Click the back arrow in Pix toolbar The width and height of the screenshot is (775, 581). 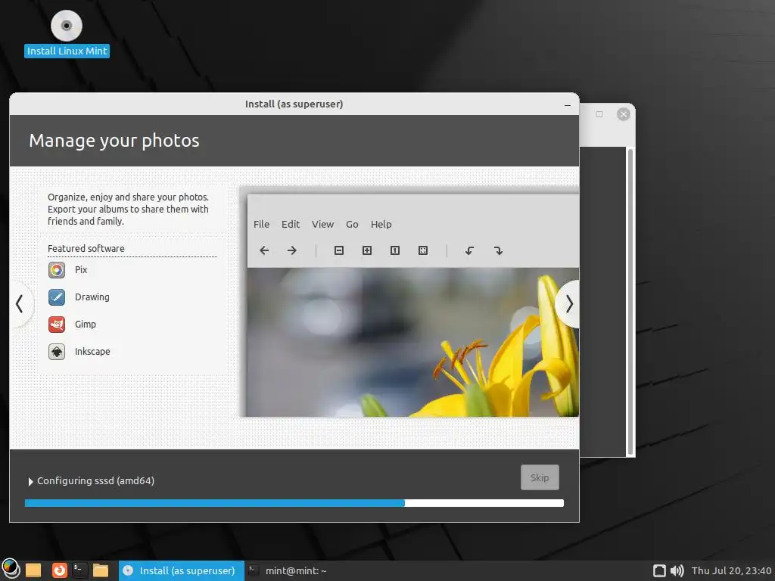click(x=264, y=250)
